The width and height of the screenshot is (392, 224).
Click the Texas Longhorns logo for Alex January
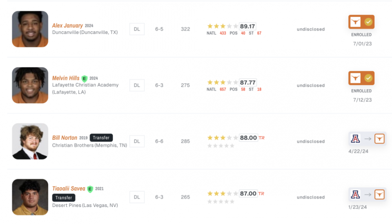pyautogui.click(x=356, y=22)
